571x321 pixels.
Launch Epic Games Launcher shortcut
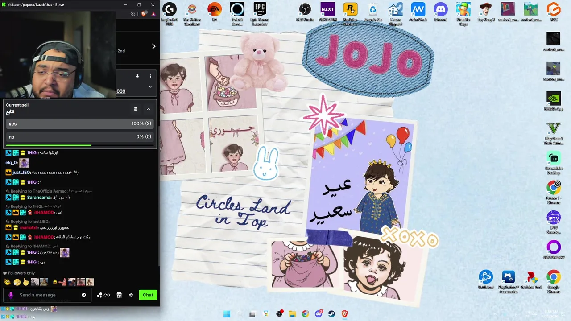pyautogui.click(x=260, y=13)
